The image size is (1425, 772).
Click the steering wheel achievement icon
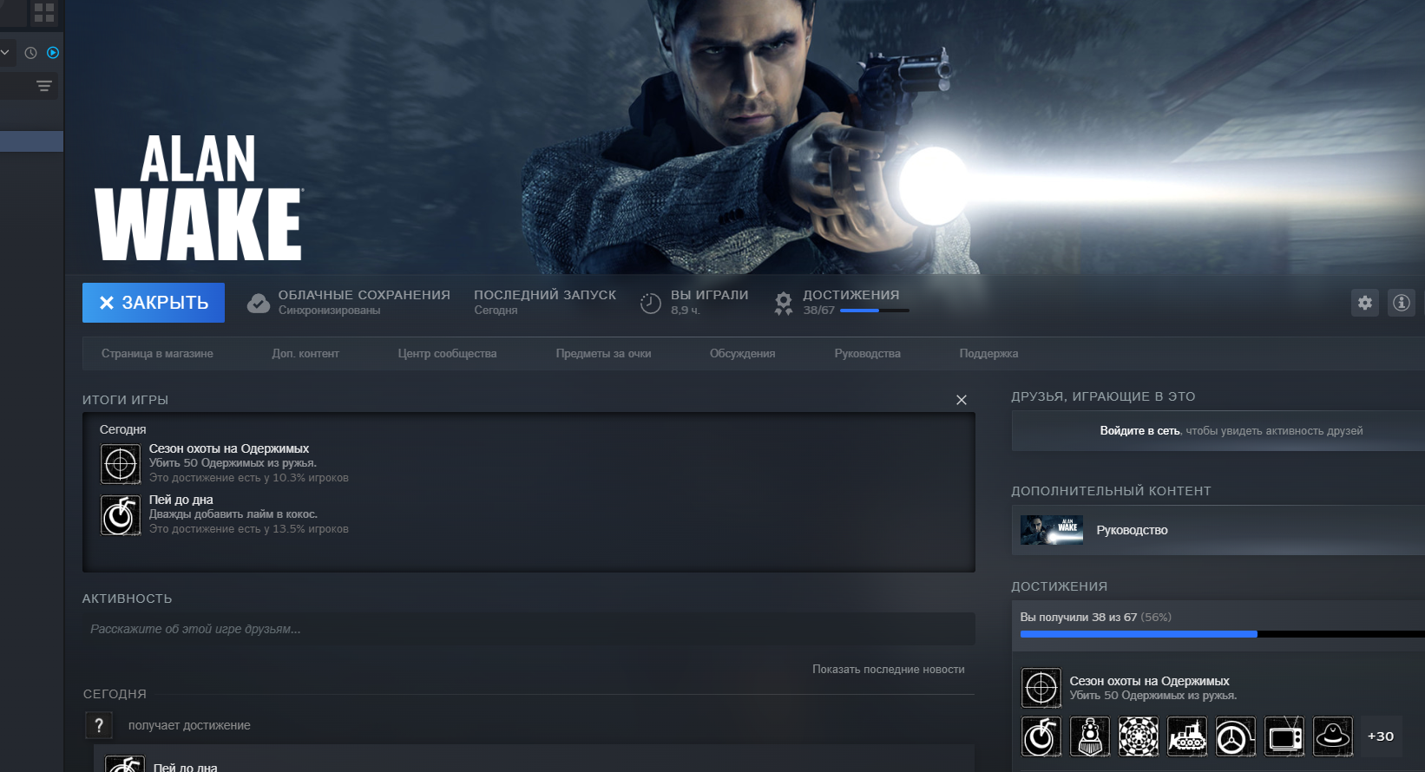tap(1236, 736)
